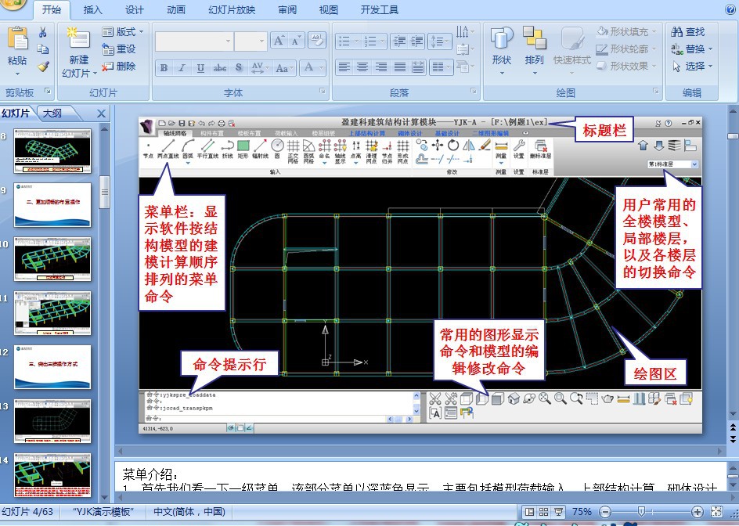
Task: Click the 新建幻灯片 new slide icon
Action: 79,38
